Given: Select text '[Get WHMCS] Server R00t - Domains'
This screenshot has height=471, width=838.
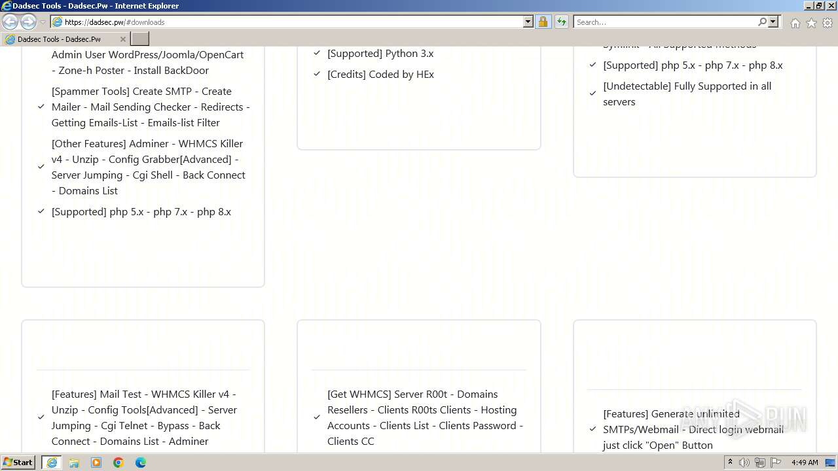Looking at the screenshot, I should 412,394.
